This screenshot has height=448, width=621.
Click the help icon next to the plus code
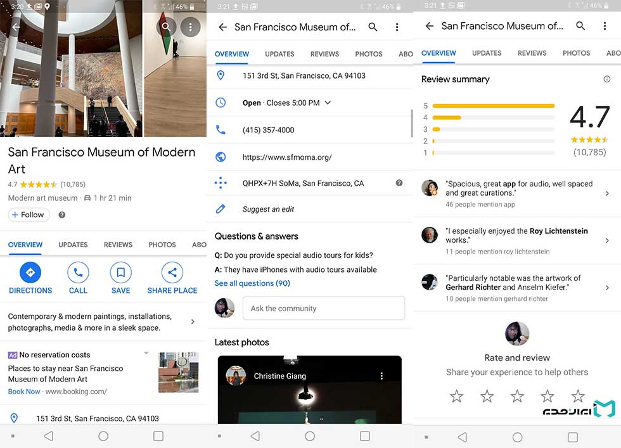[399, 183]
